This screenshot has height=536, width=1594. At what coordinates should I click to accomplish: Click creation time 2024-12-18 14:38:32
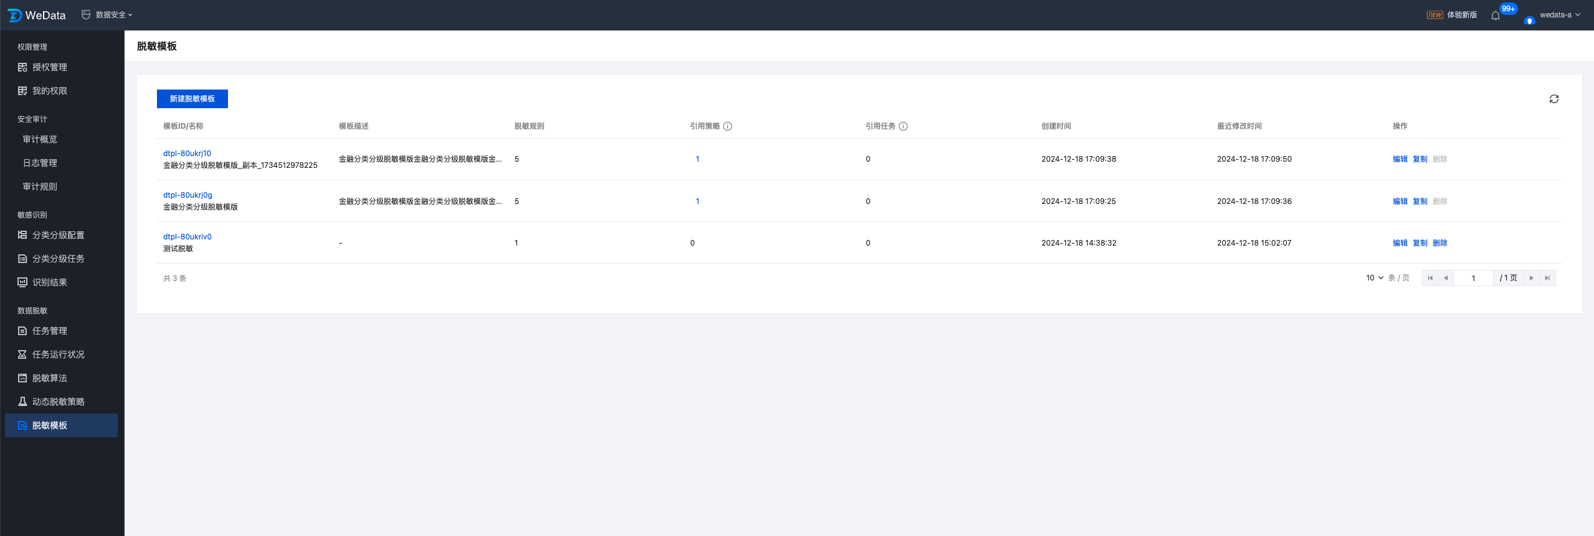(x=1079, y=243)
